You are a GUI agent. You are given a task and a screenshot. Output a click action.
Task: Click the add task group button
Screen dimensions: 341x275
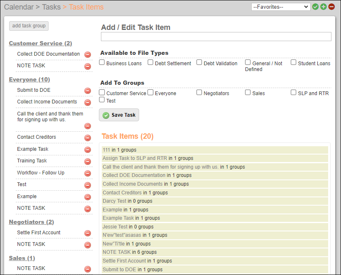point(29,26)
